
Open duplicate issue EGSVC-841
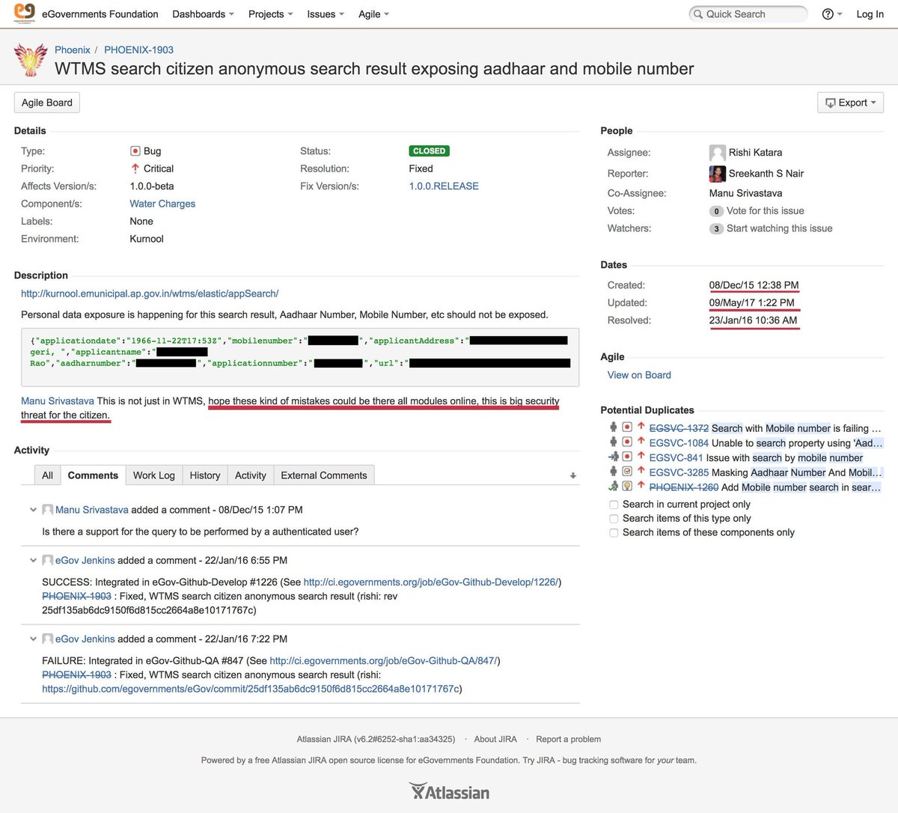coord(676,457)
